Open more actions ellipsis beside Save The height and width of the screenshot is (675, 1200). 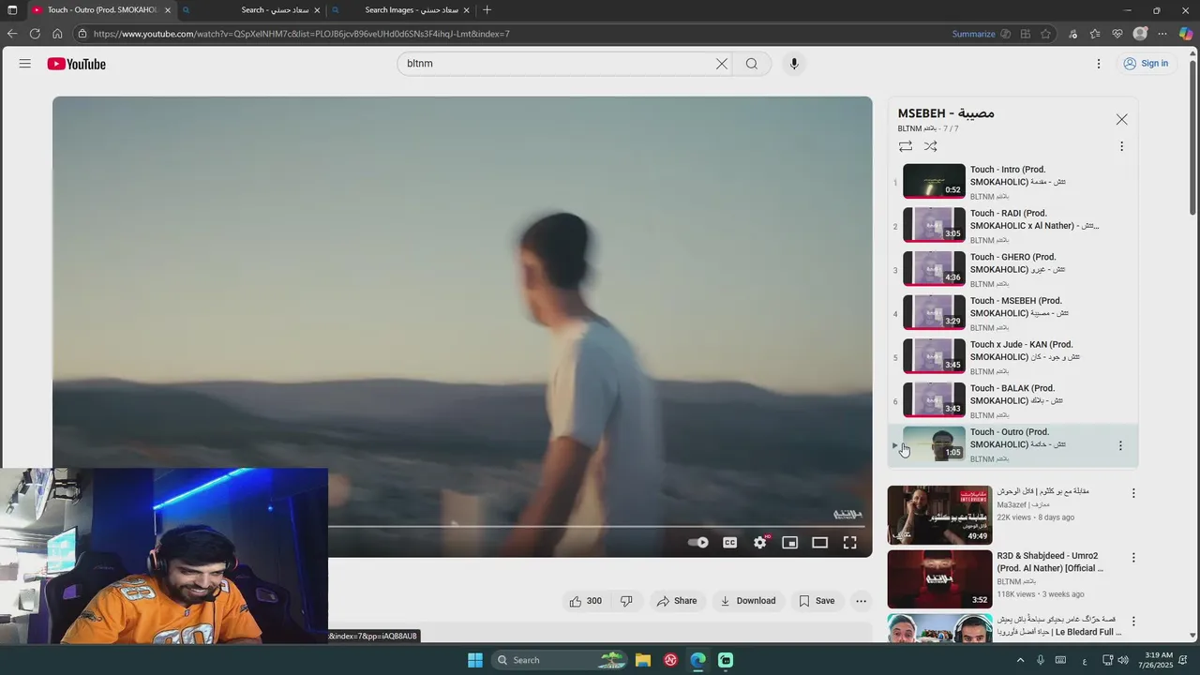tap(862, 601)
